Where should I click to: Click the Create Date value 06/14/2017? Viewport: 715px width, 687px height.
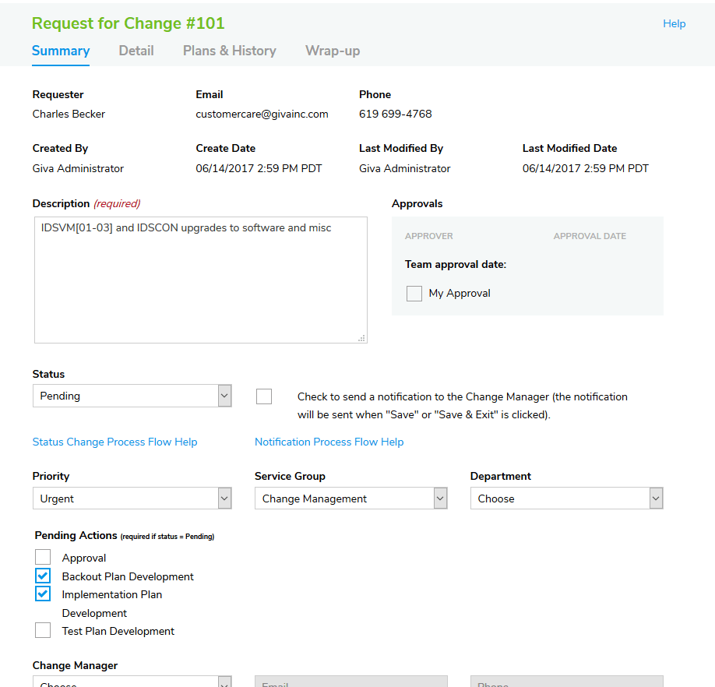pos(259,169)
